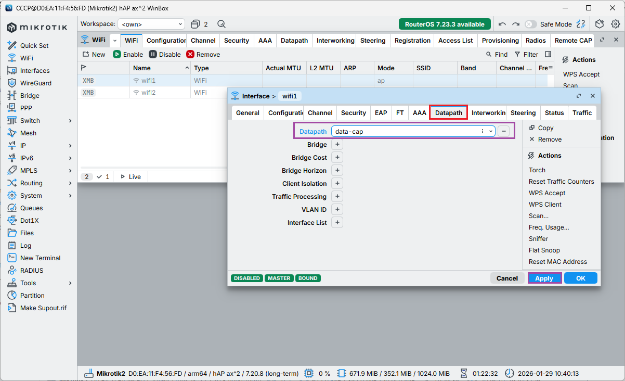Expand the Switch submenu
Image resolution: width=625 pixels, height=381 pixels.
[70, 121]
